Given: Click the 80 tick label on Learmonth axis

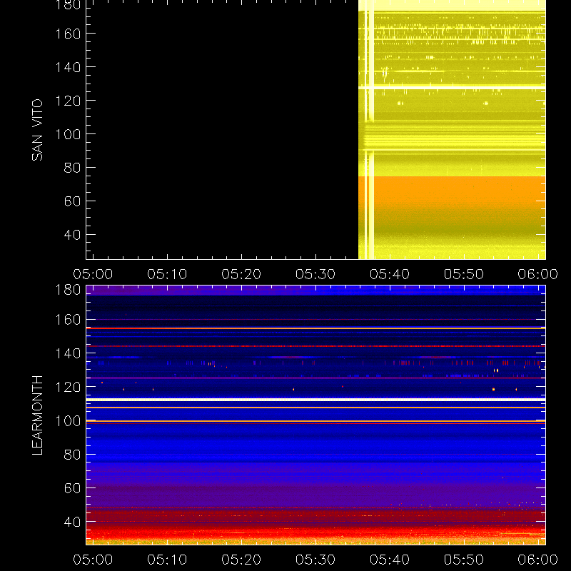Looking at the screenshot, I should coord(72,455).
